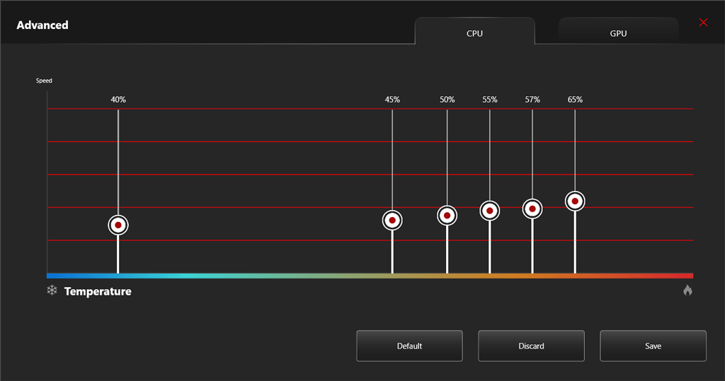
Task: Click the 65% speed label
Action: (575, 100)
